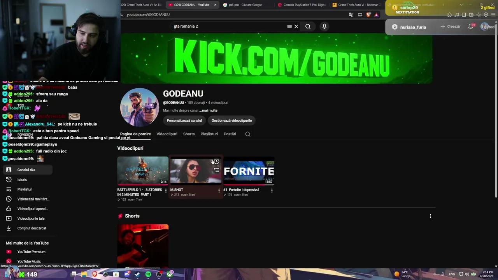
Task: Click the Brave Rewards triangle icon
Action: [x=376, y=15]
